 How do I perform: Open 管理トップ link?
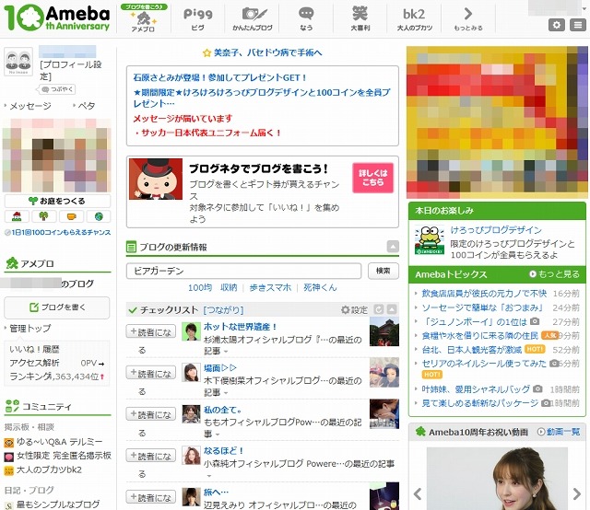(30, 328)
